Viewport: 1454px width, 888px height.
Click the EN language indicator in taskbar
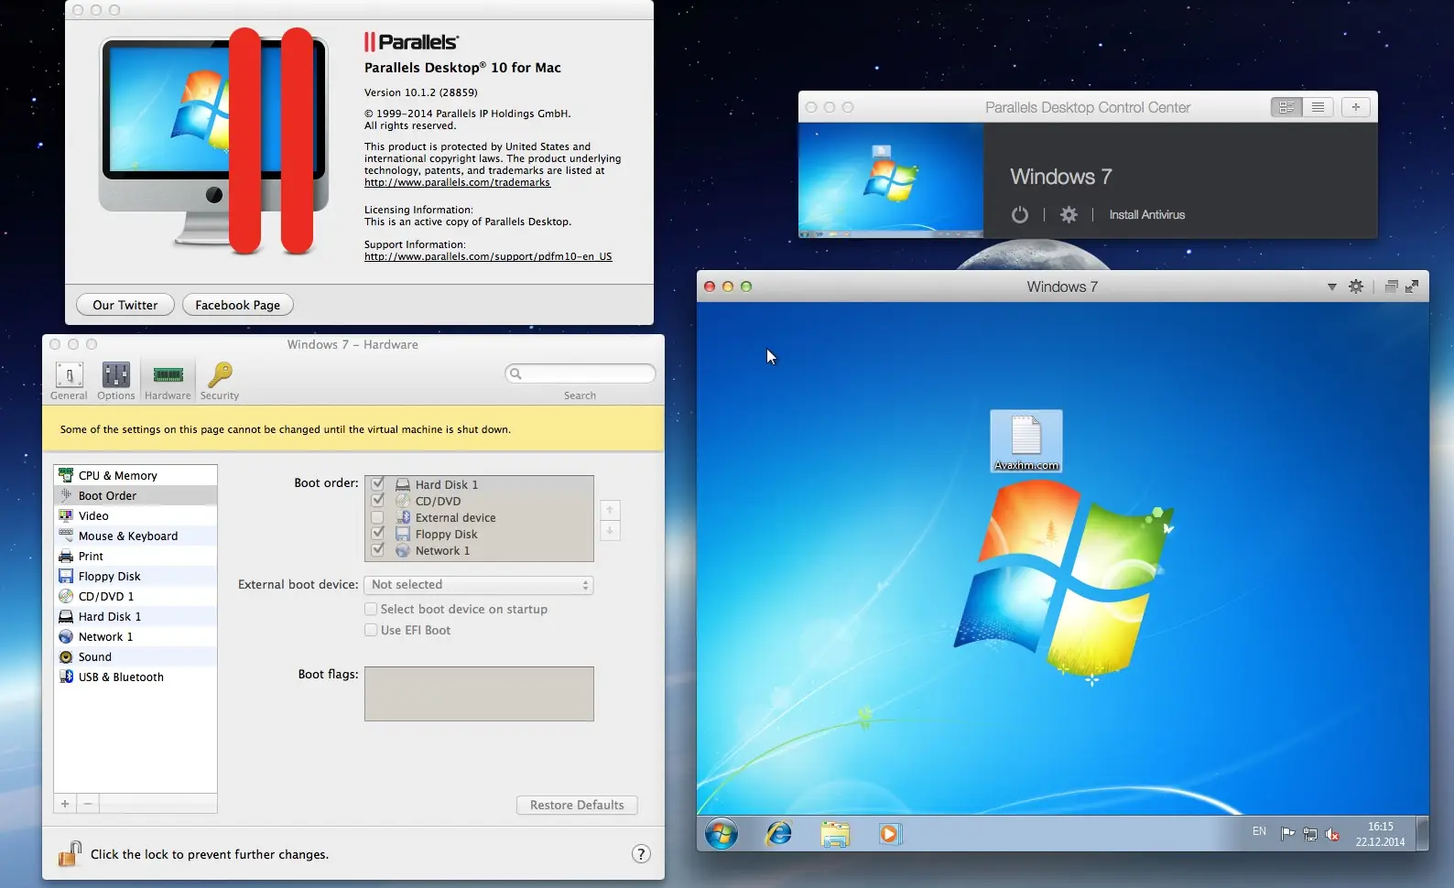point(1259,831)
